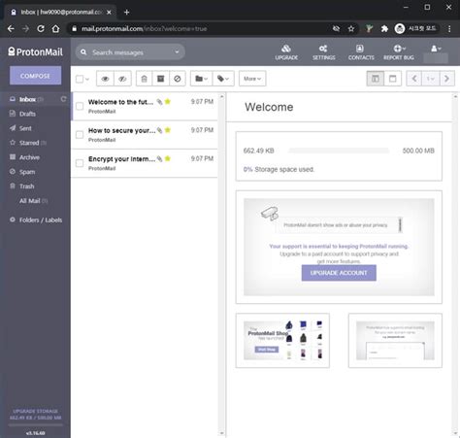This screenshot has width=460, height=438.
Task: Open Contacts
Action: tap(361, 52)
